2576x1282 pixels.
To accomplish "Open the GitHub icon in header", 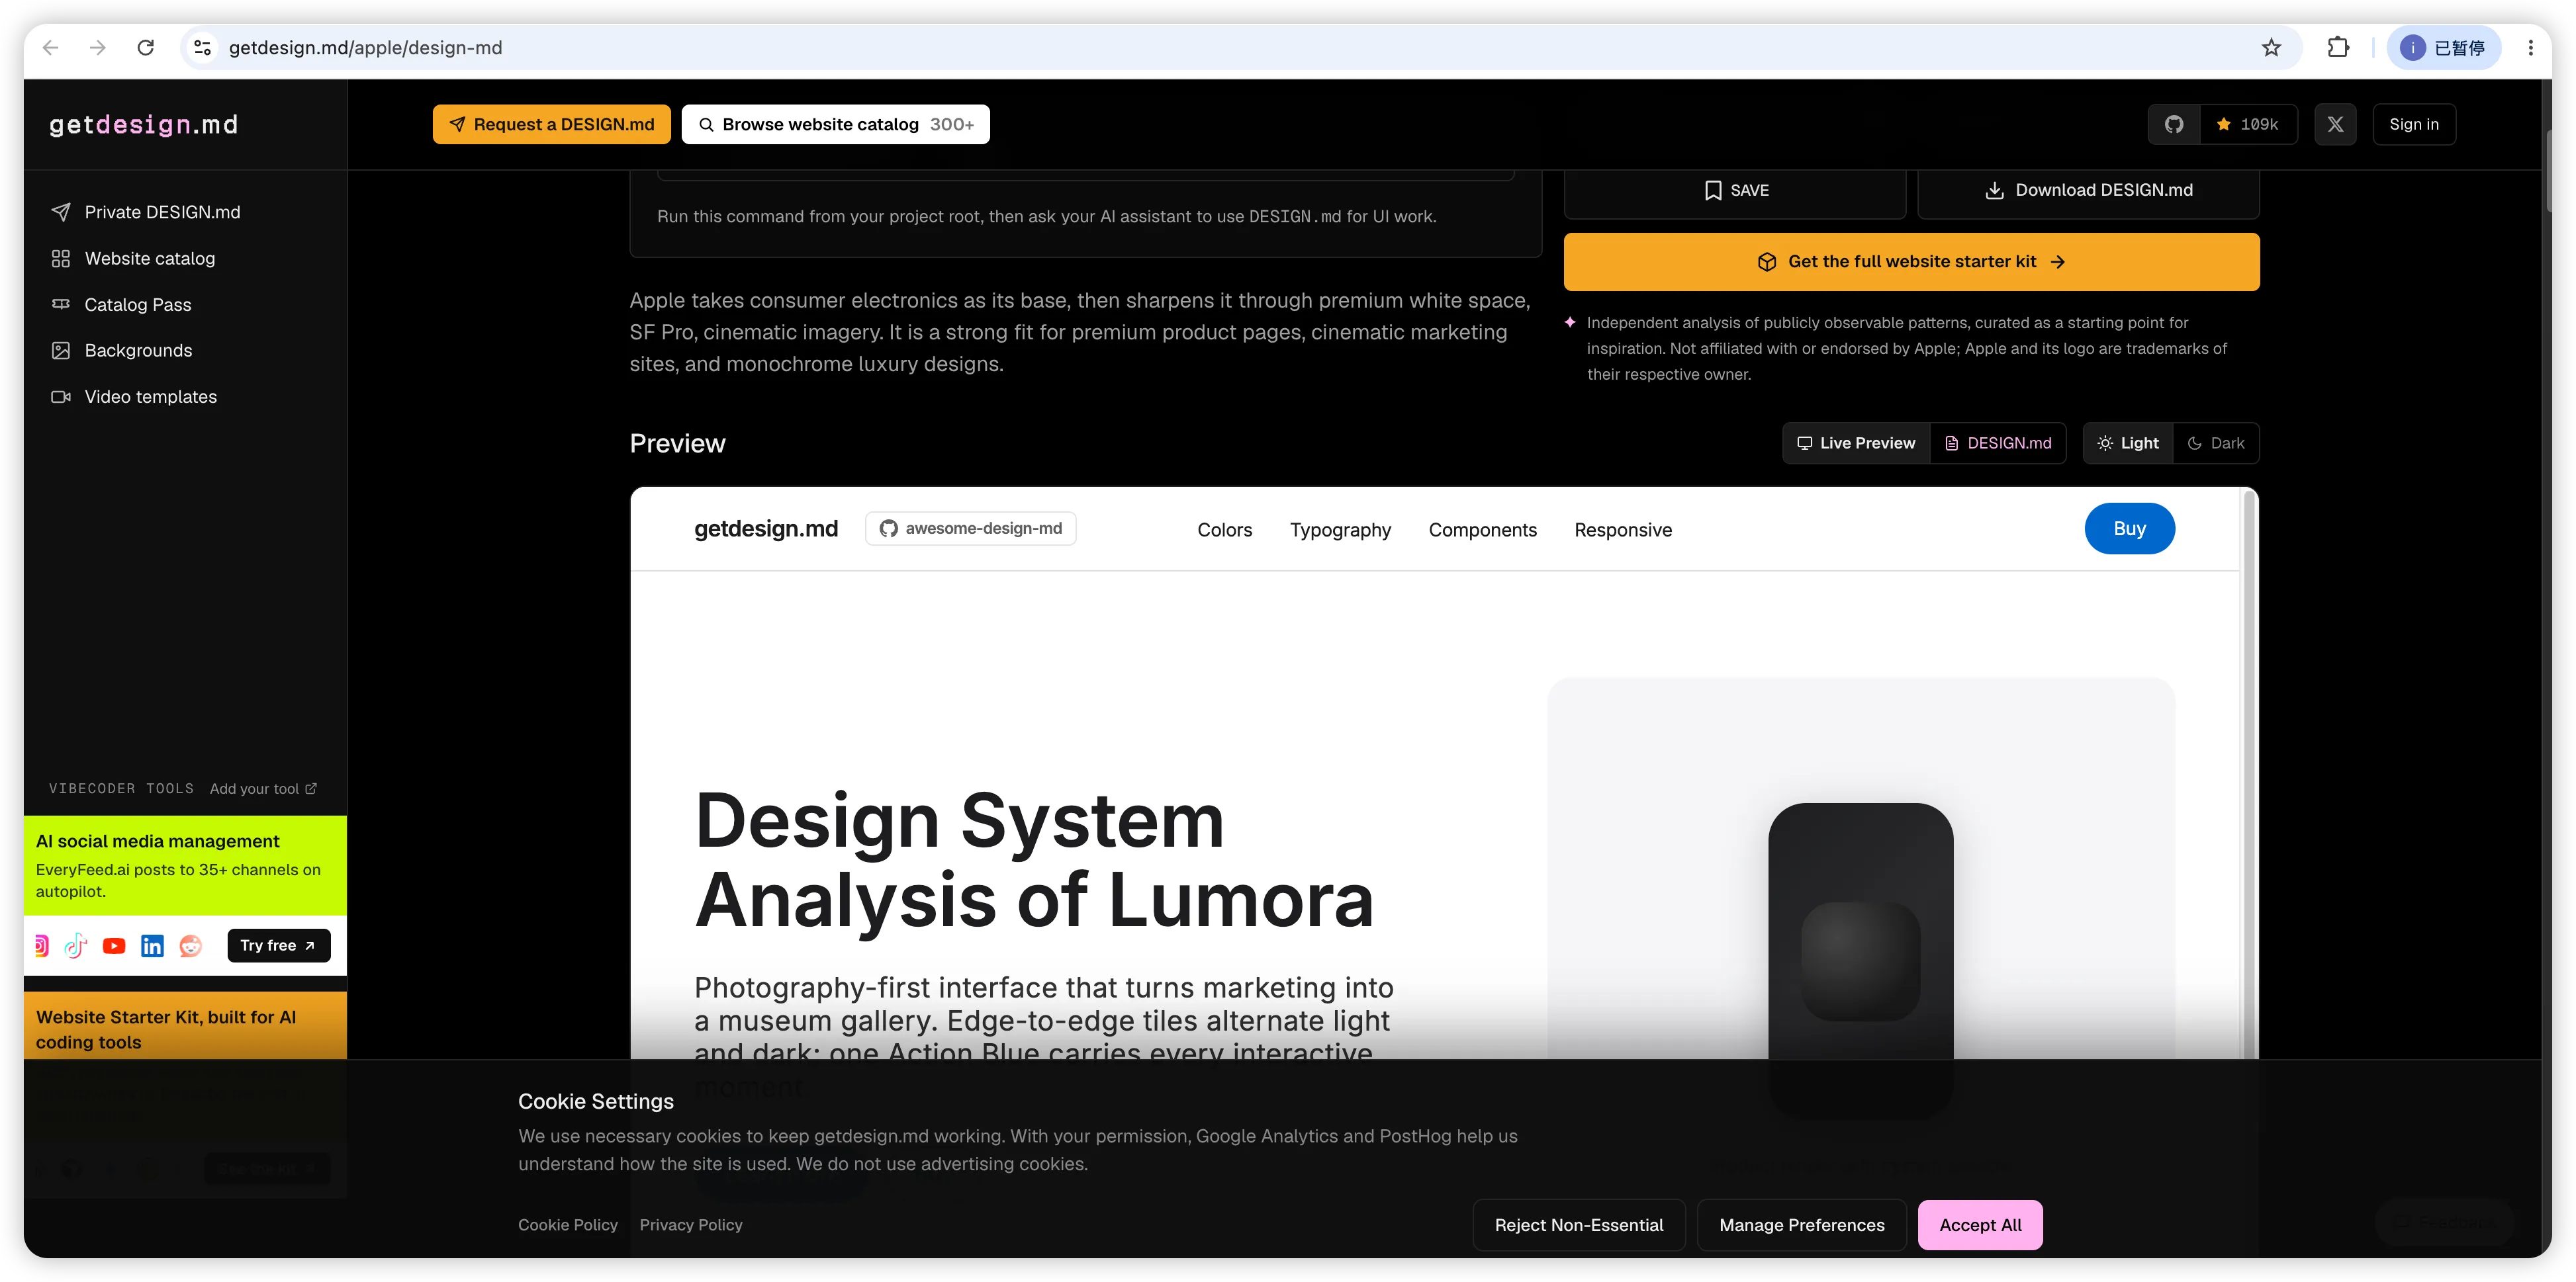I will point(2174,125).
